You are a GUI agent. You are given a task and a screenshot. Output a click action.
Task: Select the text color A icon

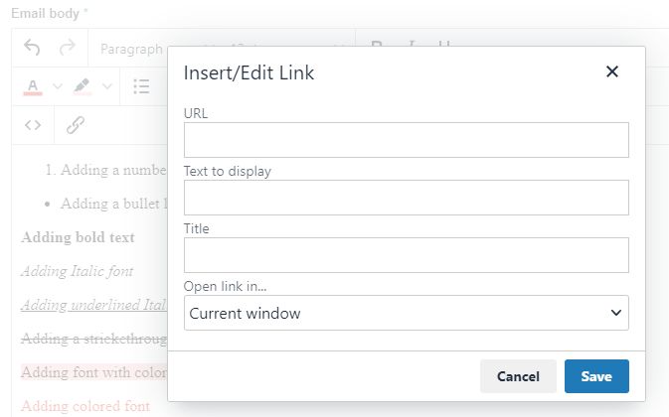[33, 86]
